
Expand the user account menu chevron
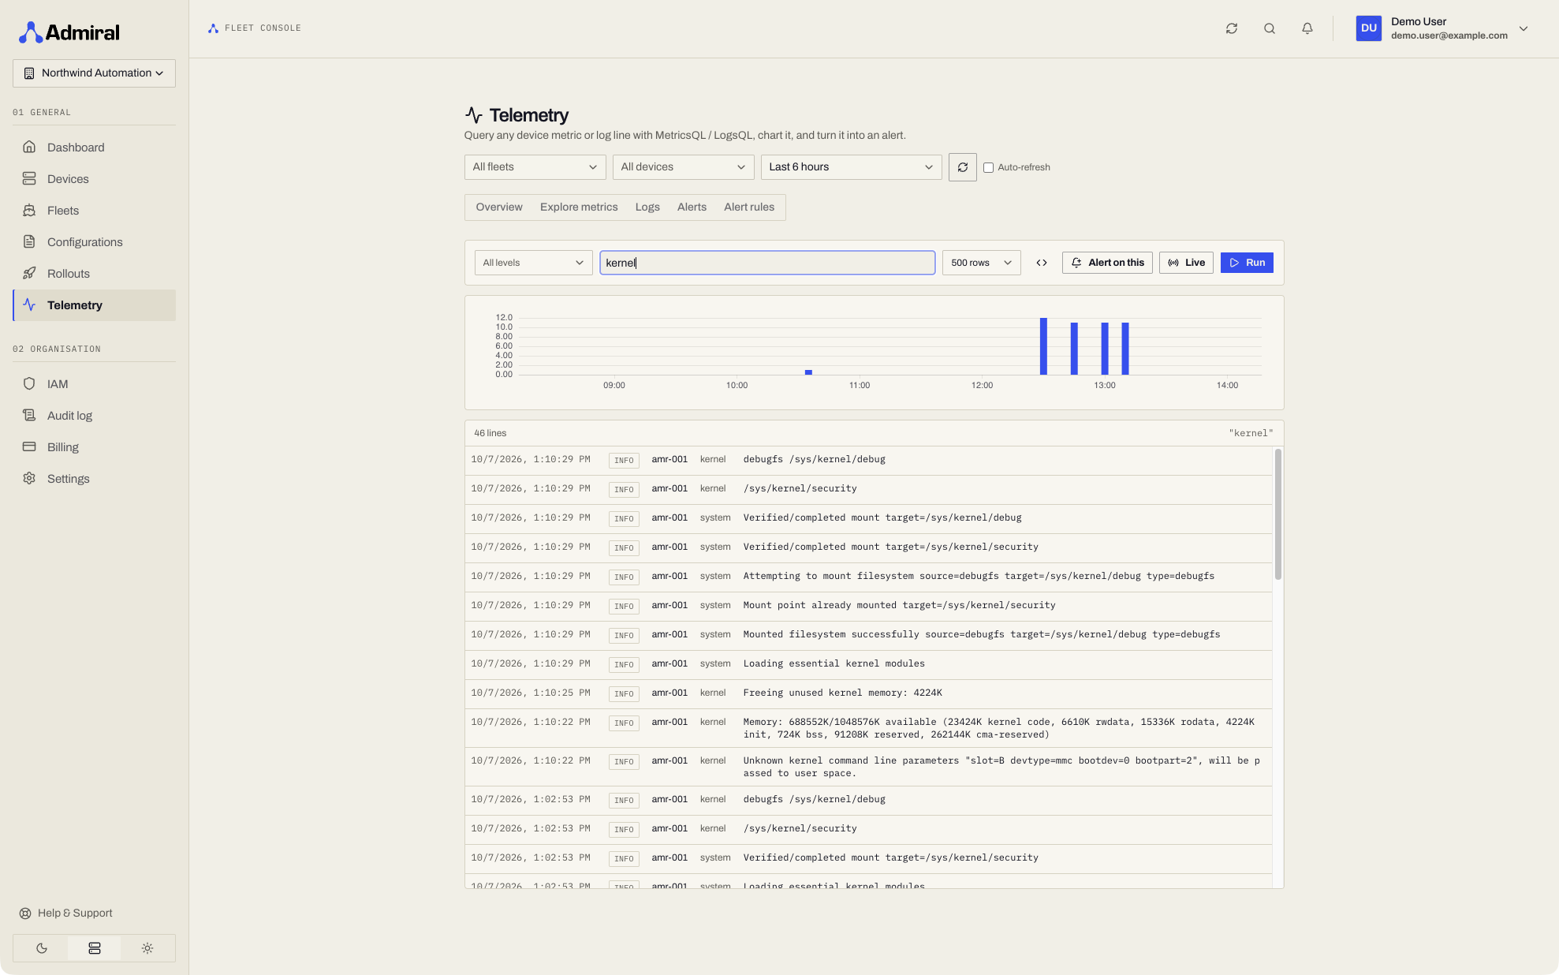pos(1524,28)
